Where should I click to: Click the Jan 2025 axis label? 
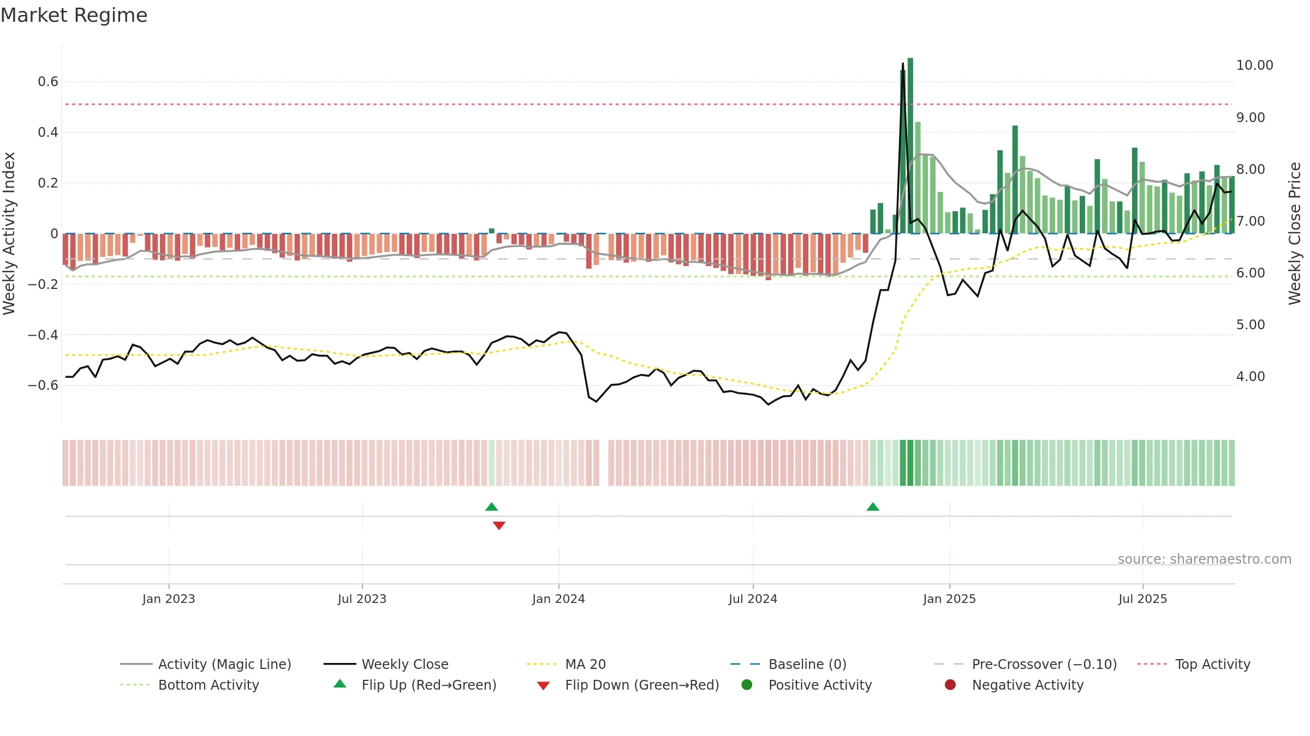(949, 599)
